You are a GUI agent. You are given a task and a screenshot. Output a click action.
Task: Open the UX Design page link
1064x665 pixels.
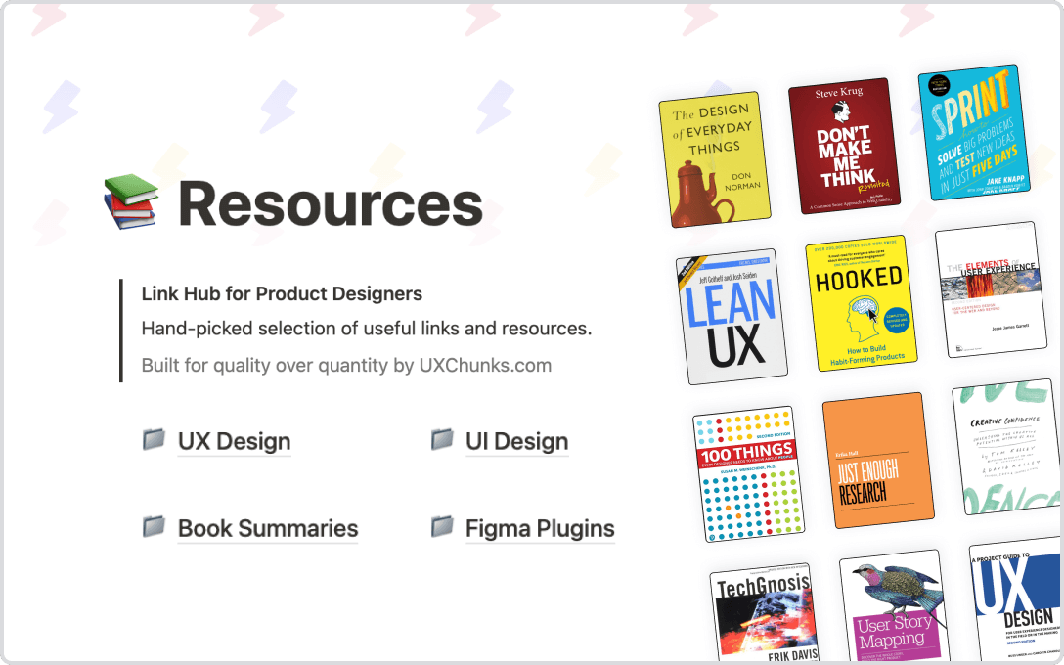pos(234,442)
